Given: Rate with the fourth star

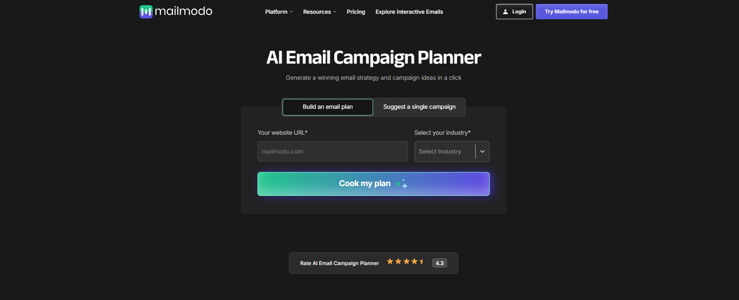Looking at the screenshot, I should pyautogui.click(x=414, y=262).
